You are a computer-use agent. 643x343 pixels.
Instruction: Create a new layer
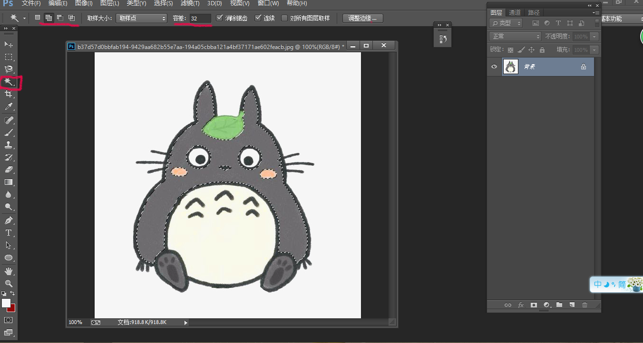point(572,305)
